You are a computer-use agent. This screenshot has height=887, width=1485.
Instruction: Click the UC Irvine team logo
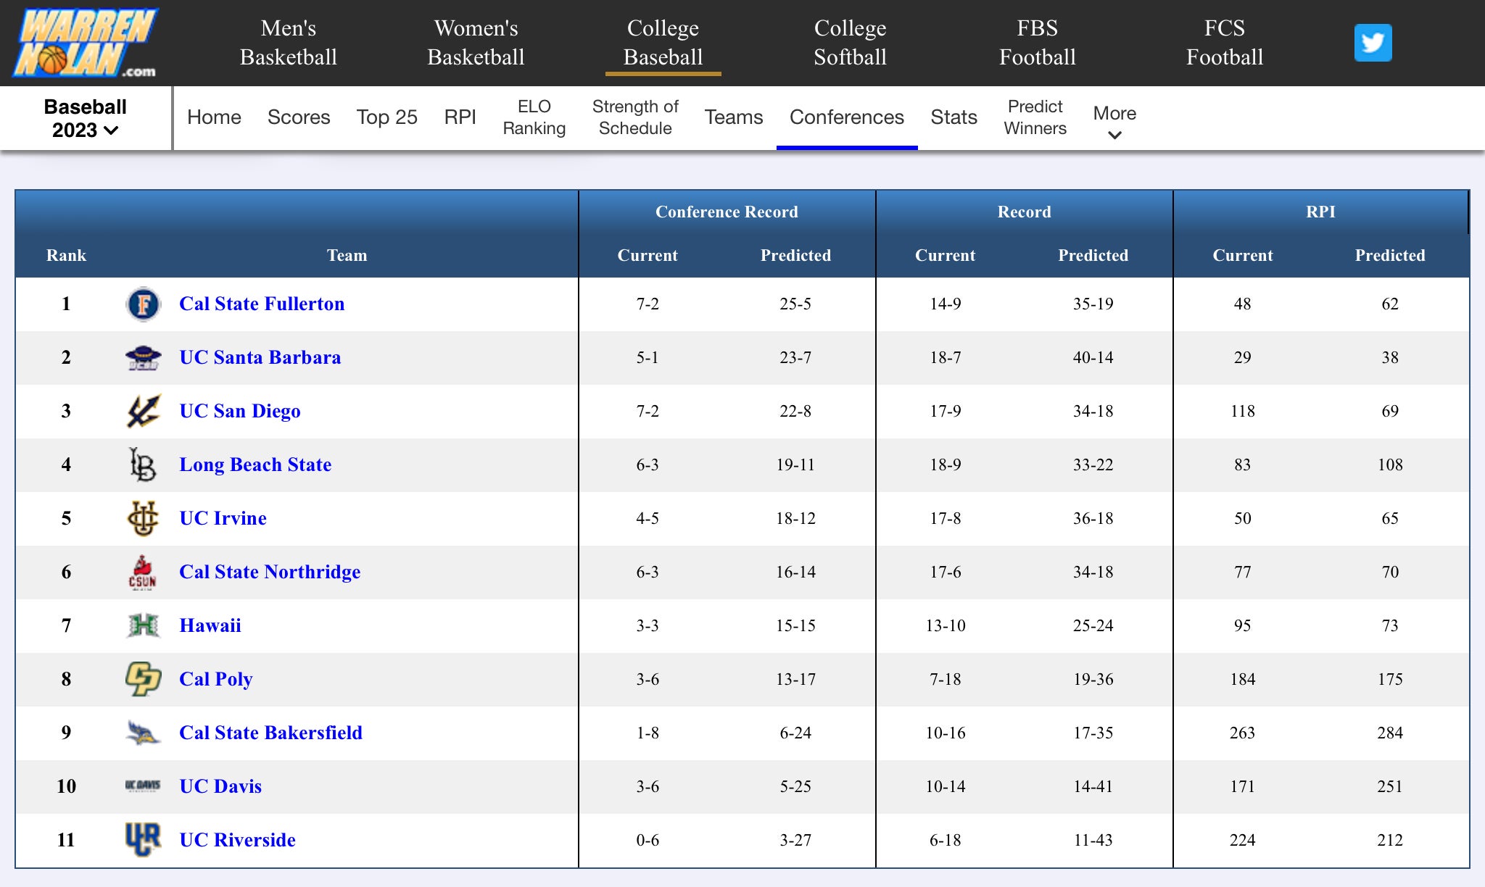click(x=143, y=519)
